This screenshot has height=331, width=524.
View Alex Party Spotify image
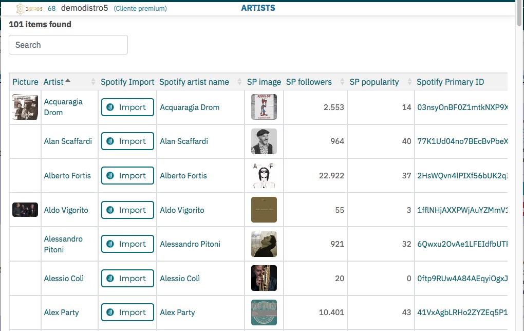pos(264,312)
